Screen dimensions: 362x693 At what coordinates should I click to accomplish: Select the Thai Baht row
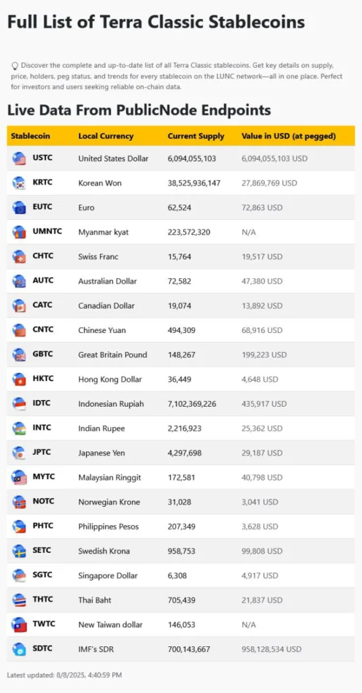pos(181,600)
